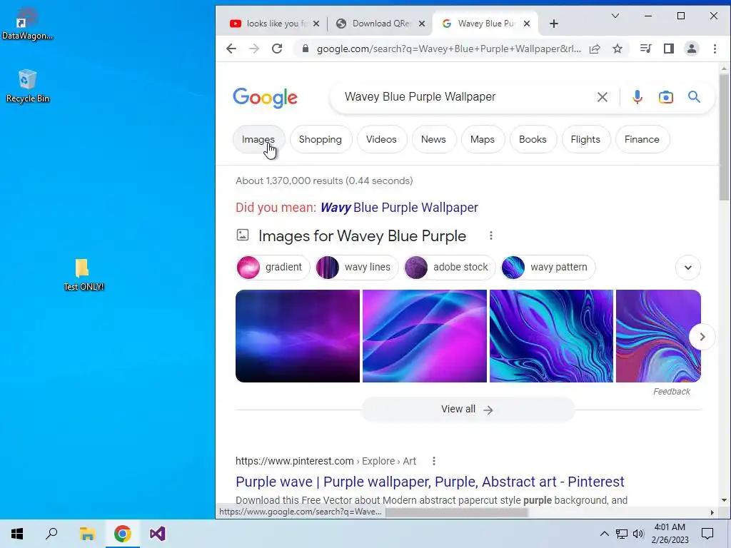Select the gradient image chip
Viewport: 731px width, 548px height.
coord(273,268)
